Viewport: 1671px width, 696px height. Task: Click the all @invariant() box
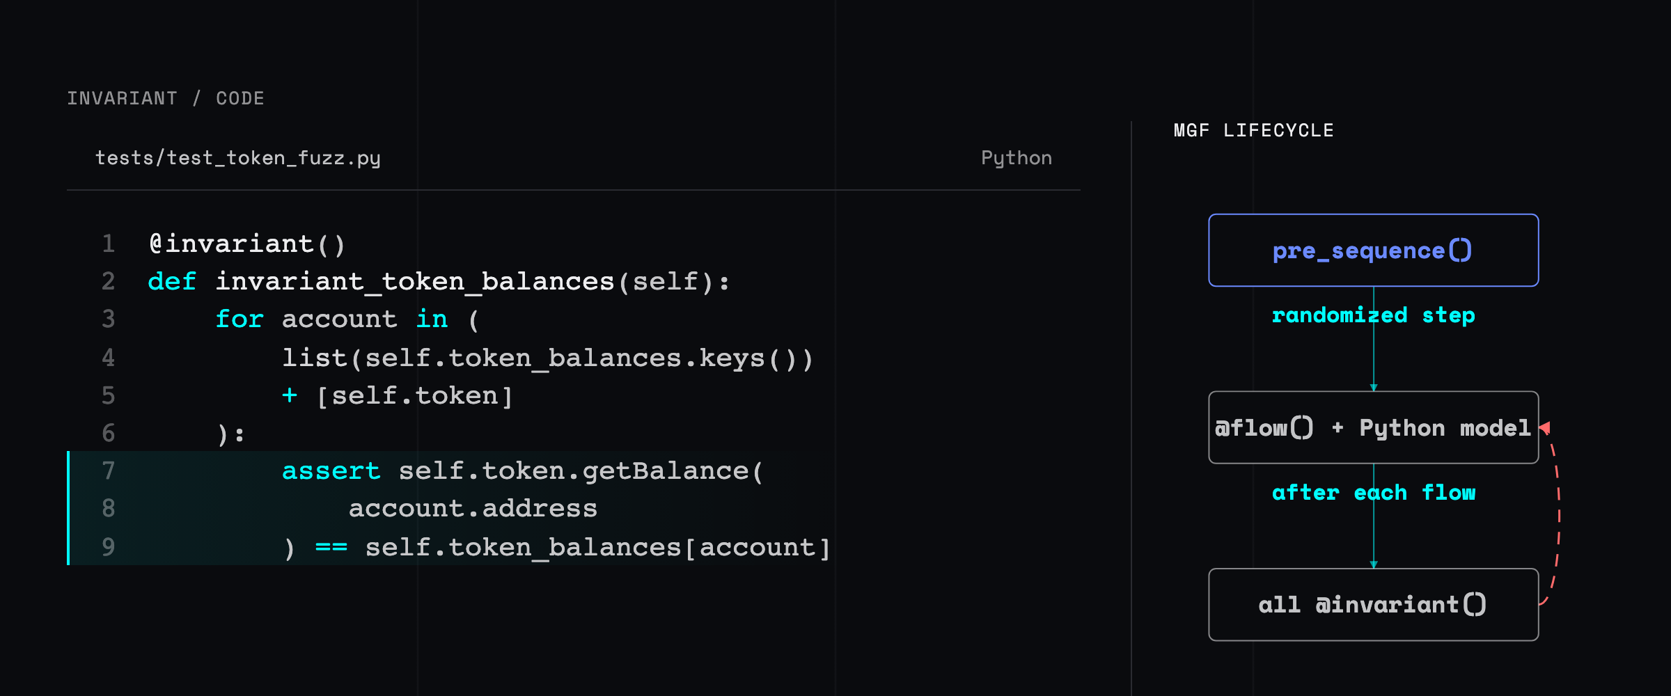[1373, 604]
